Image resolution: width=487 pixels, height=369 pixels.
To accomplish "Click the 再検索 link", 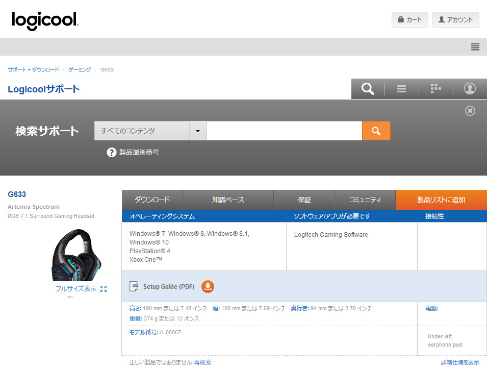I will click(202, 362).
